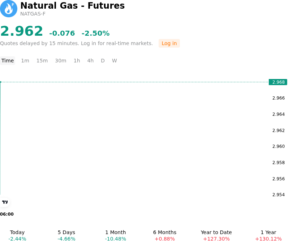Switch to the 15m interval
289x246 pixels.
[x=42, y=61]
